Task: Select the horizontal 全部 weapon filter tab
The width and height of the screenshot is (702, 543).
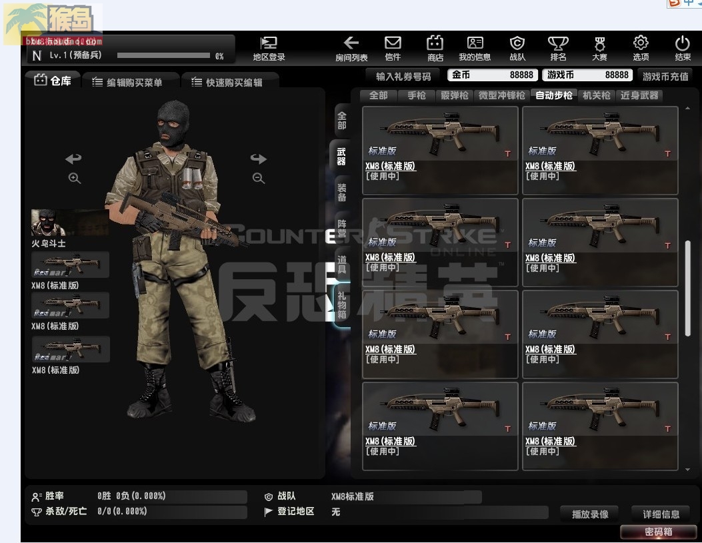Action: coord(378,95)
